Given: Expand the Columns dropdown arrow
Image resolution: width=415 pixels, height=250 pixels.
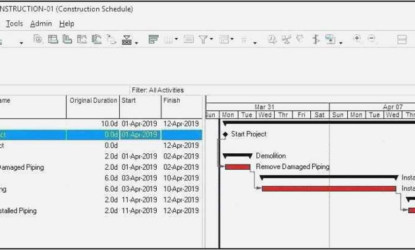Looking at the screenshot, I should 176,39.
